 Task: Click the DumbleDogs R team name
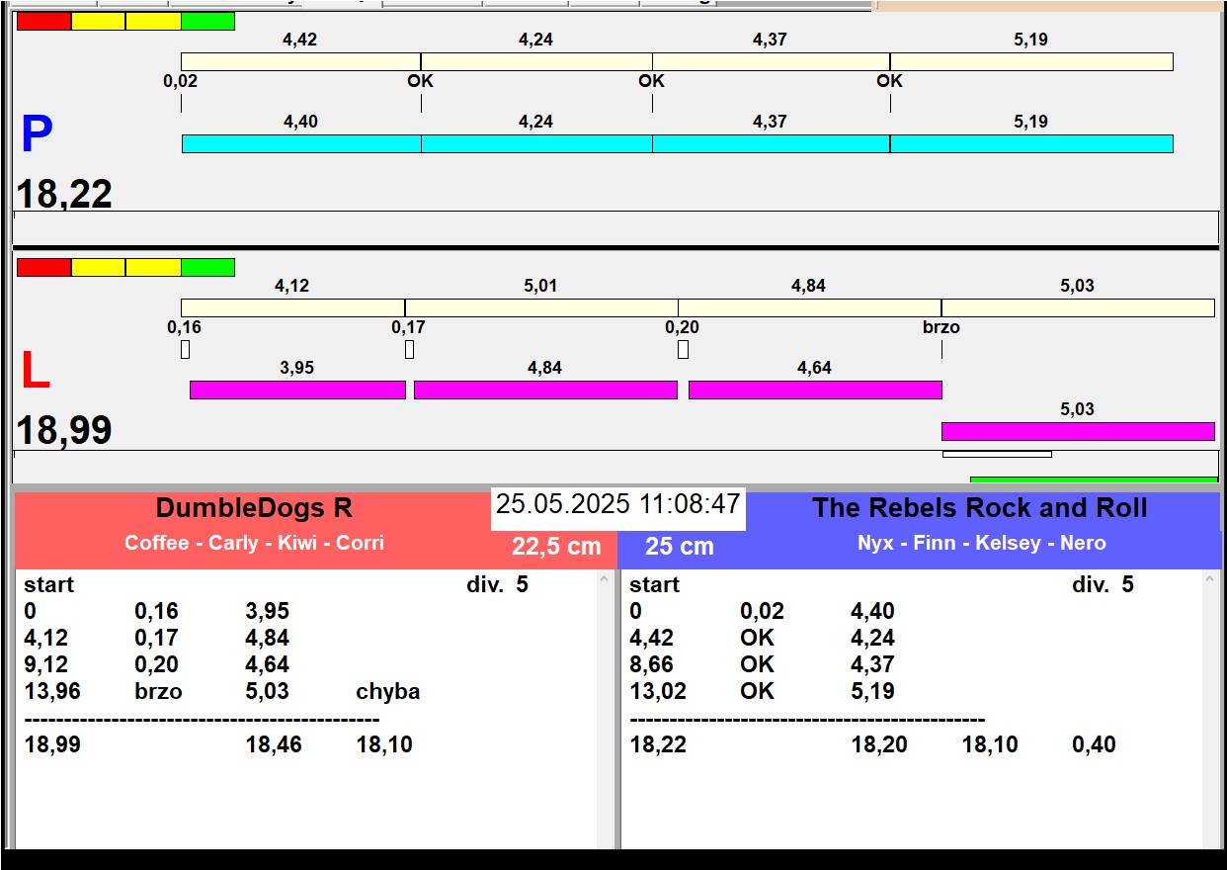(x=254, y=508)
